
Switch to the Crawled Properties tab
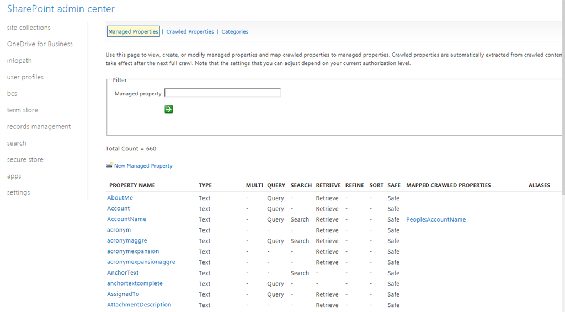point(190,32)
